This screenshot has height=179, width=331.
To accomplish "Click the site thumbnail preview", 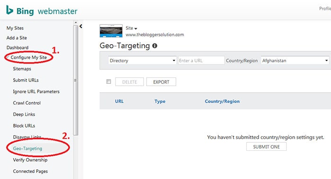I will tap(111, 31).
